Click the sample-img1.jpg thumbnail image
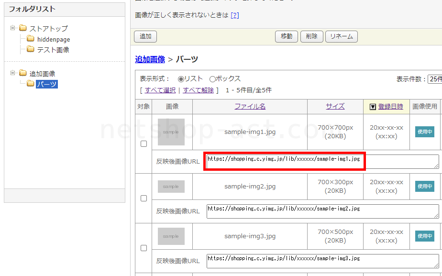Viewport: 442px width, 276px height. (x=171, y=132)
